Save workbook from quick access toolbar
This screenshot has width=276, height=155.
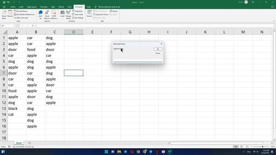pos(4,2)
